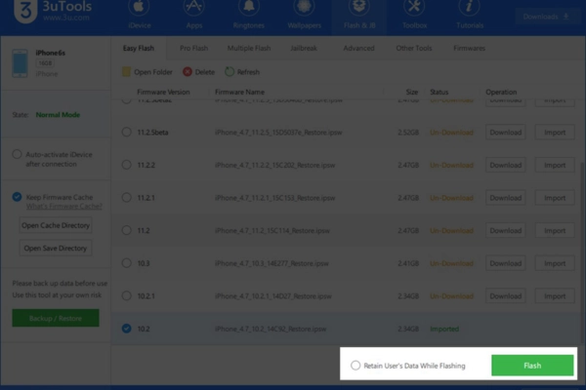Switch to the Jailbreak tab
Image resolution: width=586 pixels, height=390 pixels.
[x=303, y=47]
